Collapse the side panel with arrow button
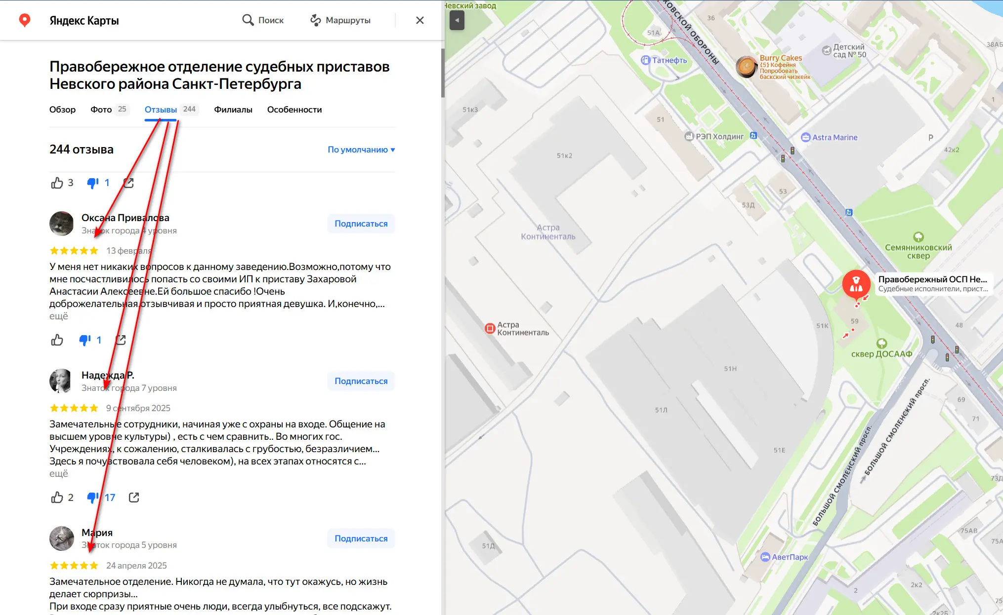This screenshot has height=615, width=1003. 457,21
